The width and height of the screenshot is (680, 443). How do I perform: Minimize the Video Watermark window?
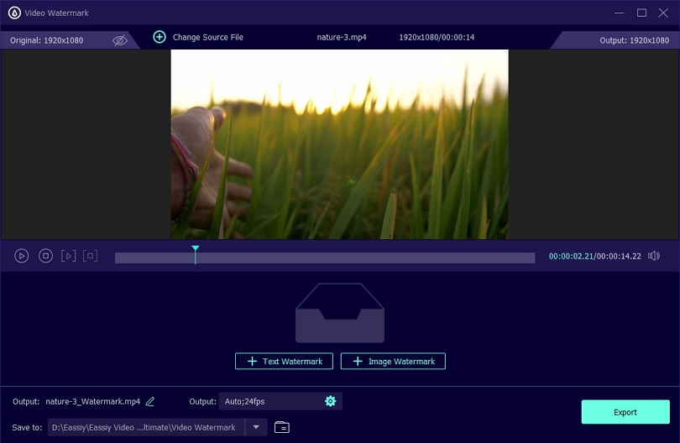[620, 13]
